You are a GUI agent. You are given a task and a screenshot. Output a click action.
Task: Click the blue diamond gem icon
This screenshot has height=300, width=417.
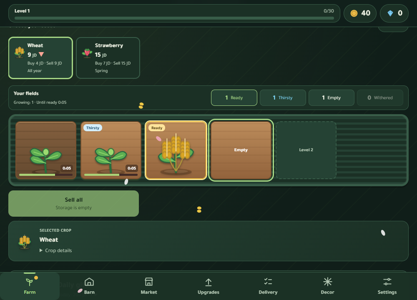point(390,13)
